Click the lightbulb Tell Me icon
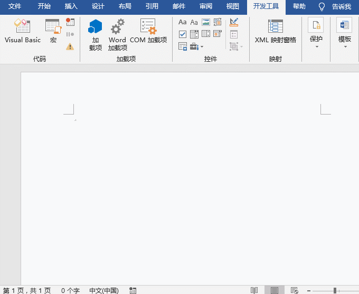 [322, 7]
